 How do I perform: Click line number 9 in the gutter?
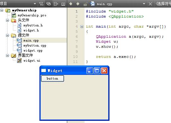[x=77, y=52]
